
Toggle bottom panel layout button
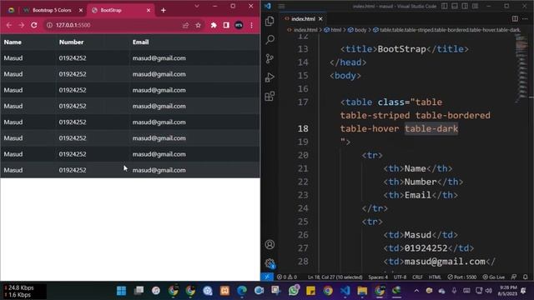(455, 6)
